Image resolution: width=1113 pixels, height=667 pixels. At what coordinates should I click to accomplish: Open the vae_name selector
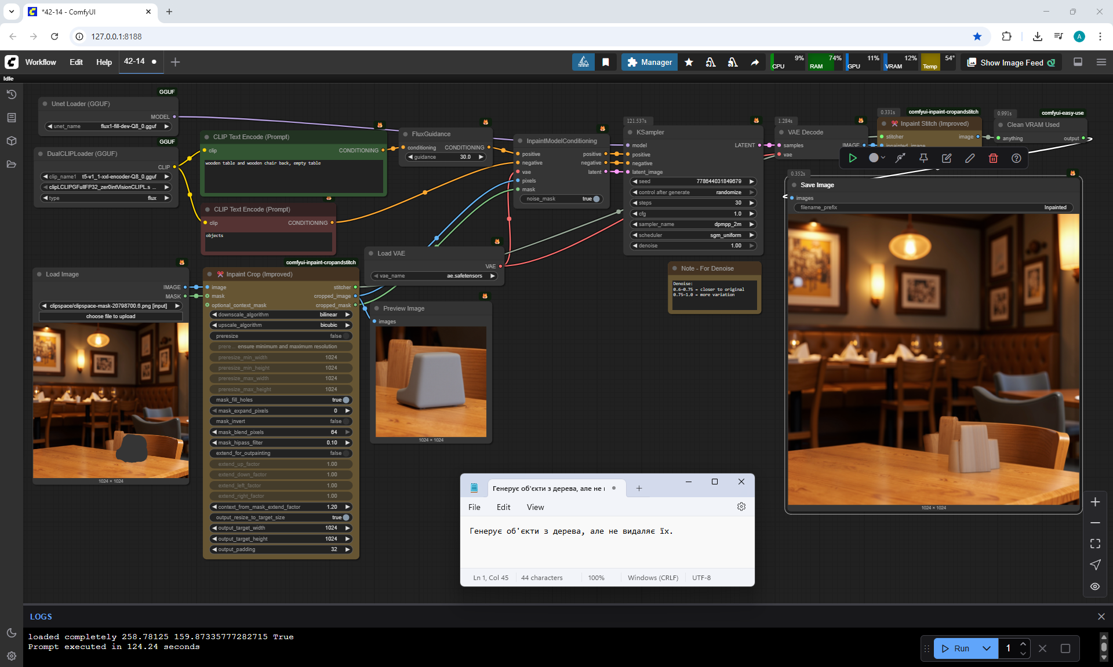(x=434, y=276)
